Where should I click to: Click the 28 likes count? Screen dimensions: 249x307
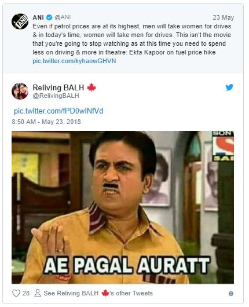[26, 293]
